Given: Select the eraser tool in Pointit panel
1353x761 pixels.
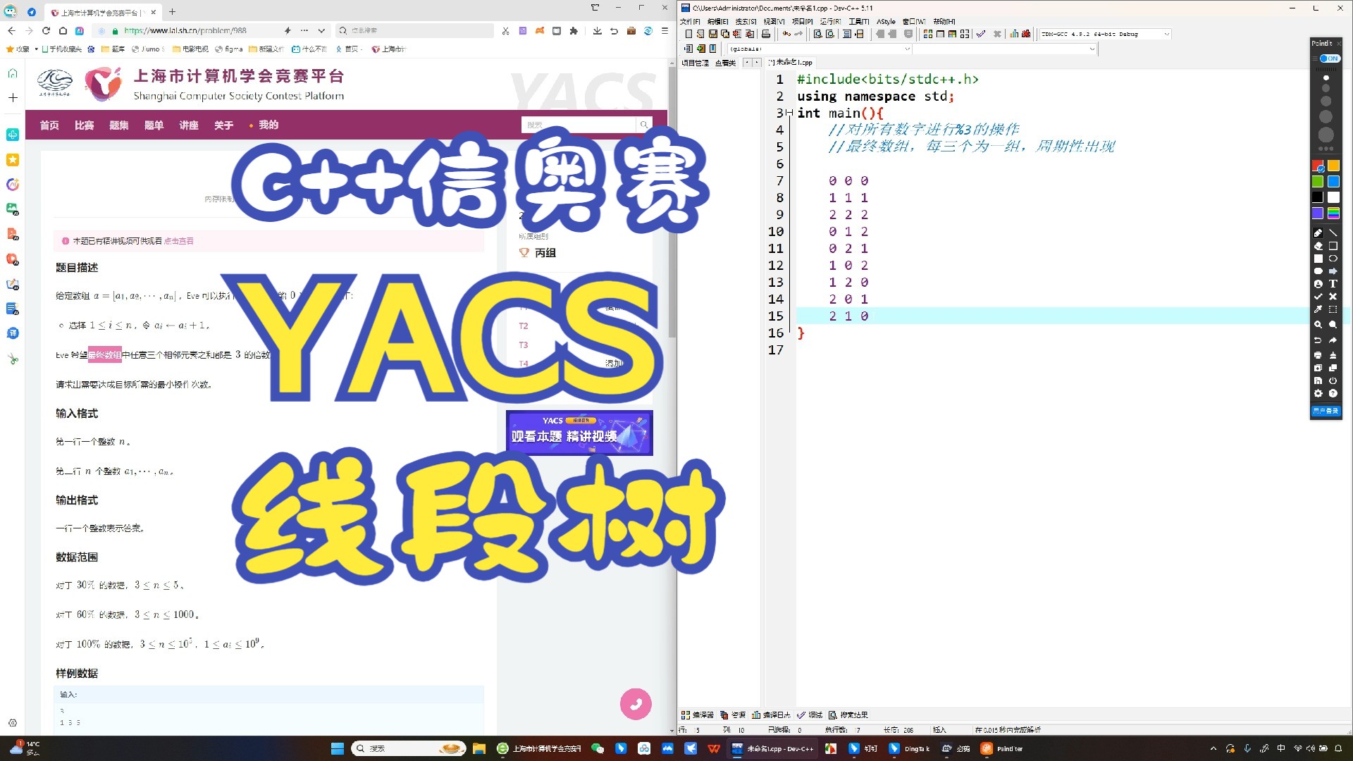Looking at the screenshot, I should pos(1318,246).
